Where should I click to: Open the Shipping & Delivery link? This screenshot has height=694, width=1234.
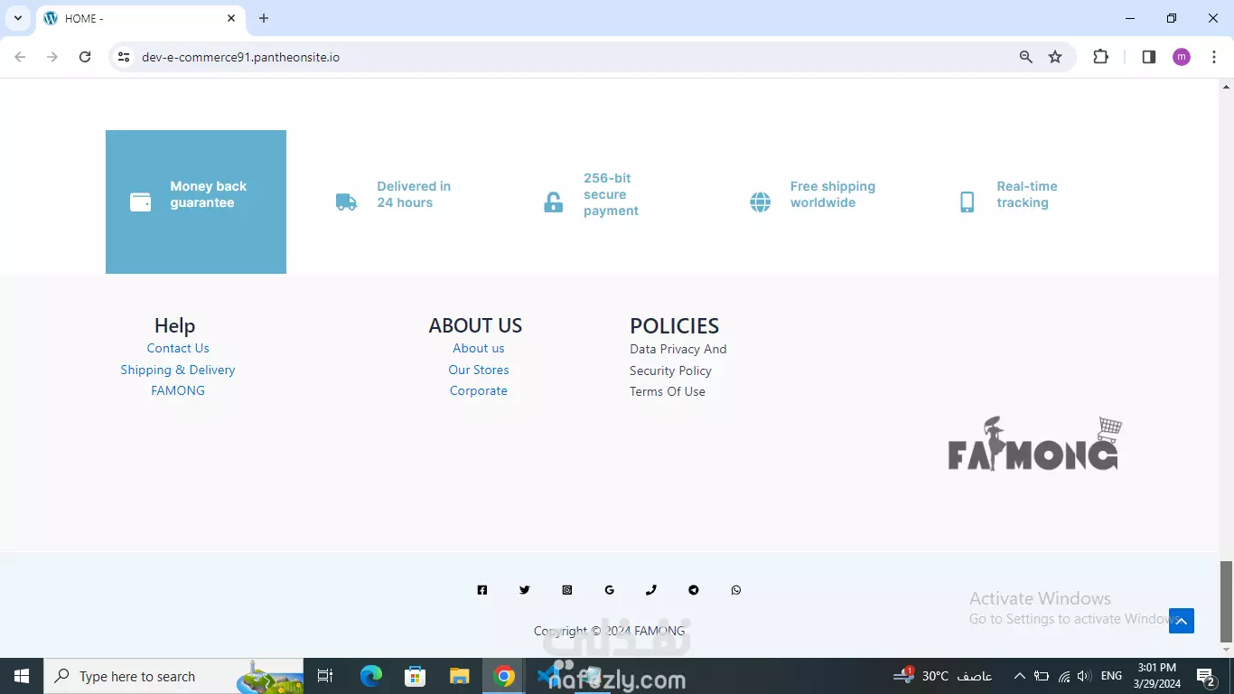pos(178,370)
